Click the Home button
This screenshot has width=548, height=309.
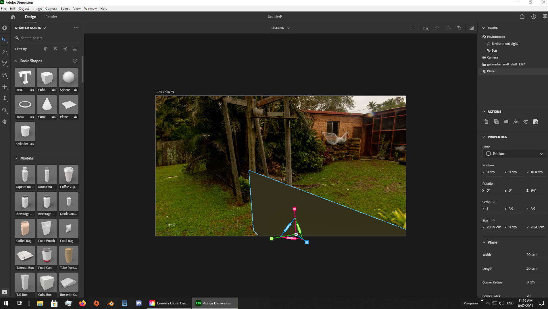pyautogui.click(x=13, y=17)
